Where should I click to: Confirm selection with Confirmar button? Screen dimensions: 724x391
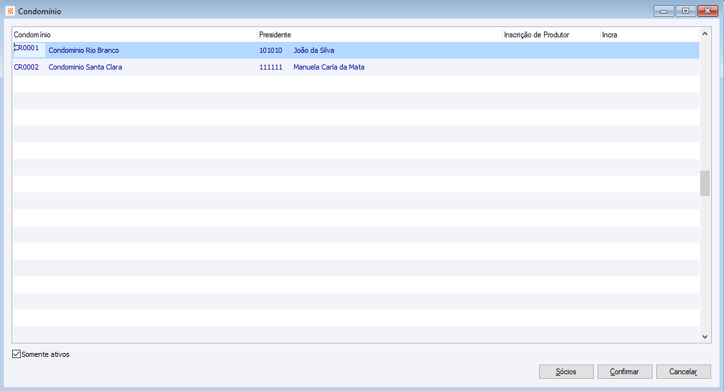(625, 372)
